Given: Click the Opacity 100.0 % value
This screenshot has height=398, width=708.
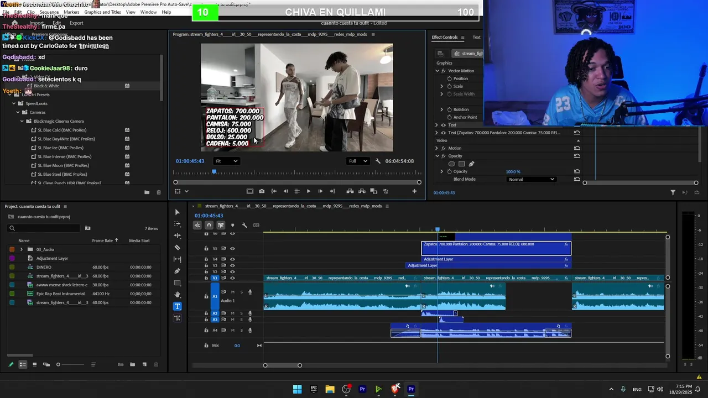Looking at the screenshot, I should click(x=513, y=171).
